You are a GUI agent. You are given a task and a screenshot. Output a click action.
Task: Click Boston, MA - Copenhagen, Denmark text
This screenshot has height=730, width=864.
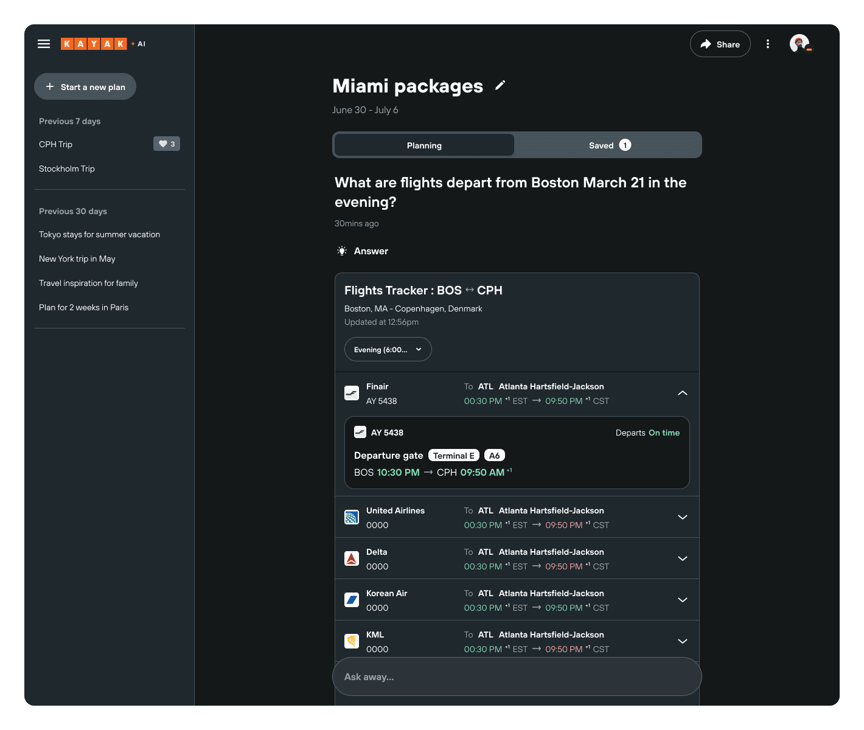click(x=413, y=308)
